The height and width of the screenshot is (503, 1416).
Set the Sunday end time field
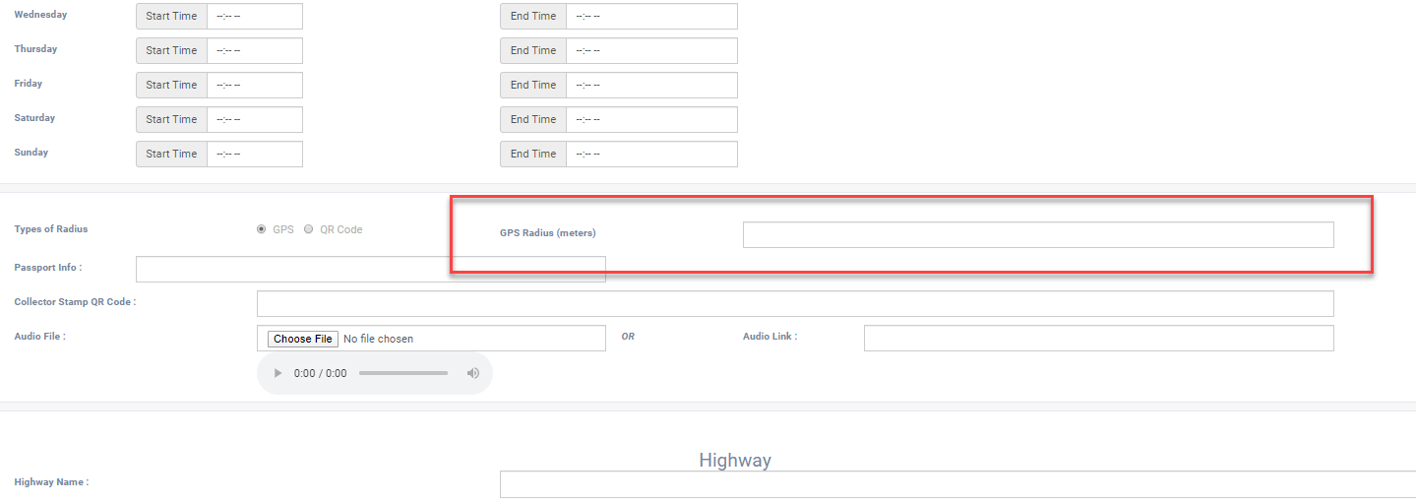click(x=650, y=155)
